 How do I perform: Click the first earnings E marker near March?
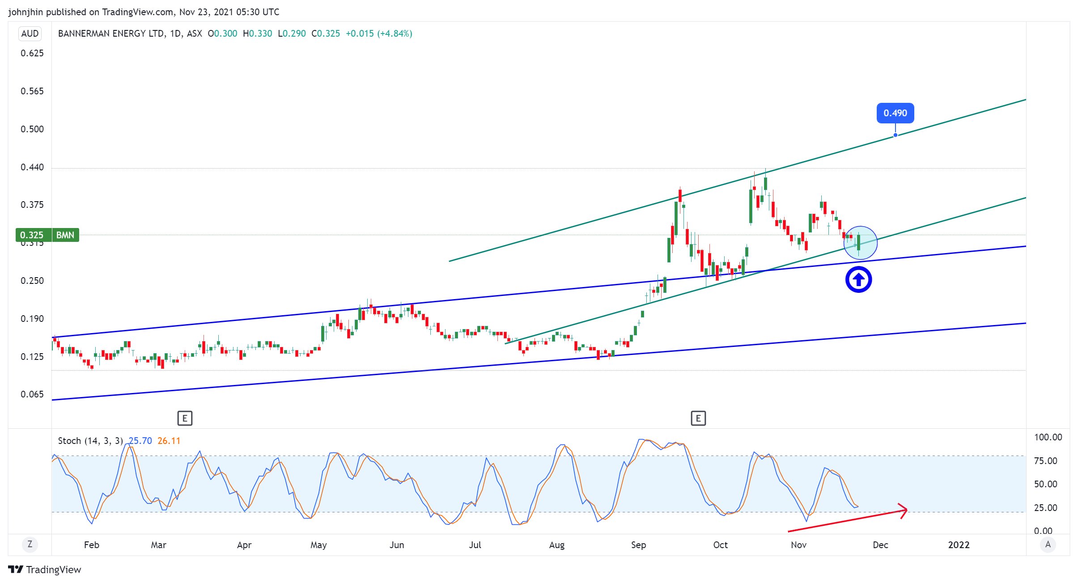[185, 418]
